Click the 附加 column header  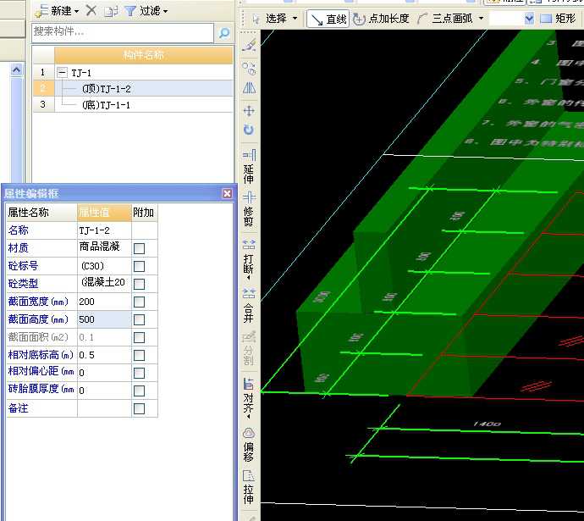coord(145,213)
